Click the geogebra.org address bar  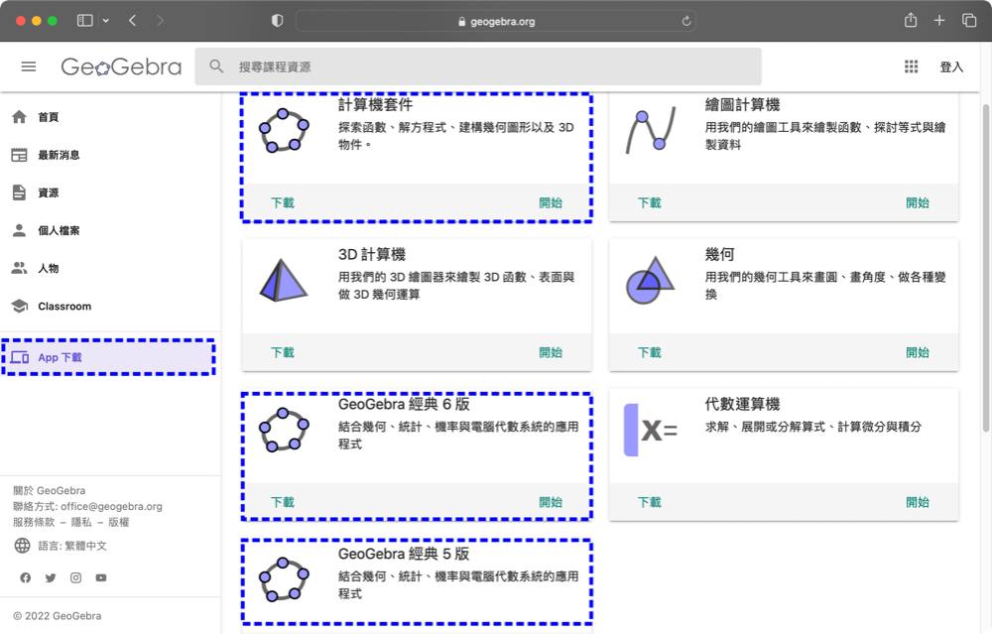(x=496, y=21)
